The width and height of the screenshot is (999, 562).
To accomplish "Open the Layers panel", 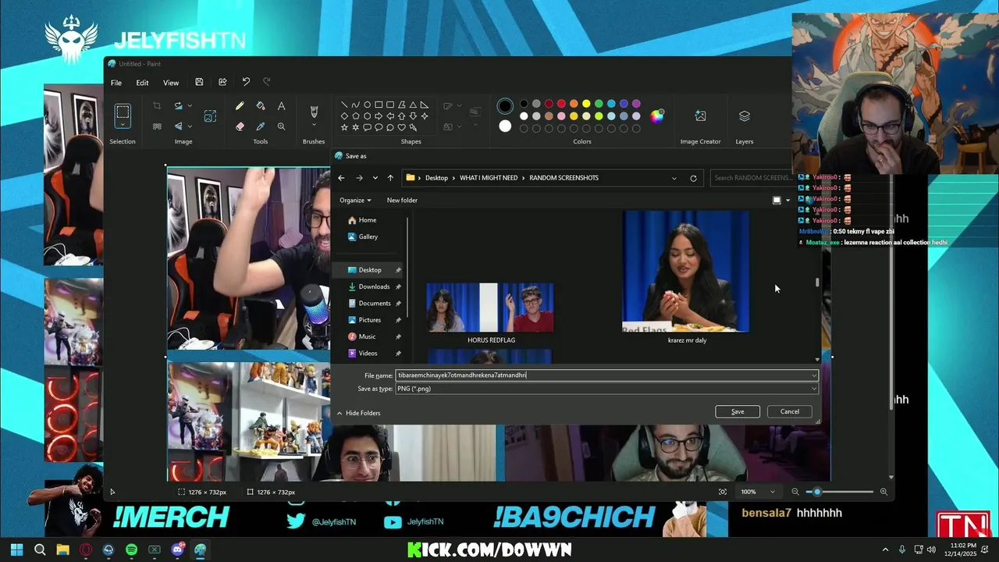I will (745, 116).
